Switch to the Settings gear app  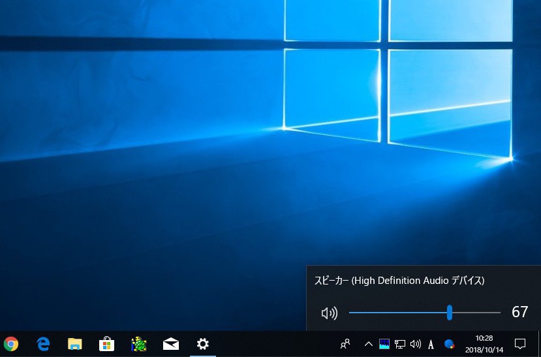coord(203,344)
